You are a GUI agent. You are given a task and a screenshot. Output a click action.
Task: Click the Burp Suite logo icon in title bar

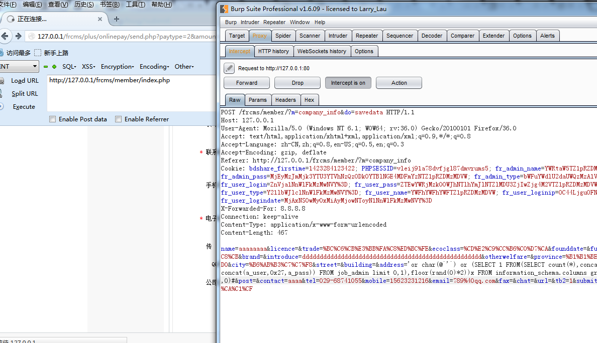[224, 9]
